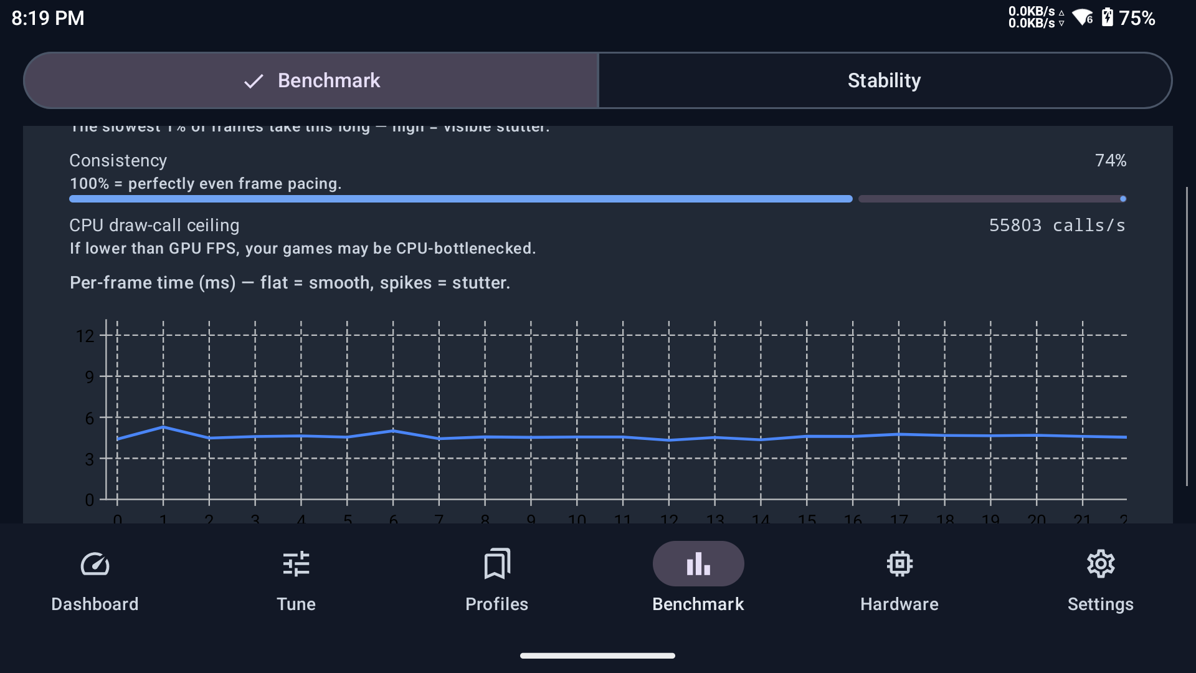Click the CPU-bottlenecked hint text

click(303, 249)
